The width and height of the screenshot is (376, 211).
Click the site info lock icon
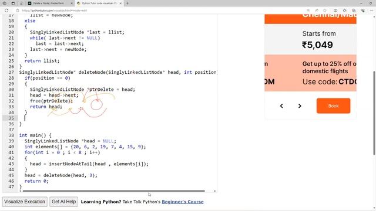pos(17,11)
